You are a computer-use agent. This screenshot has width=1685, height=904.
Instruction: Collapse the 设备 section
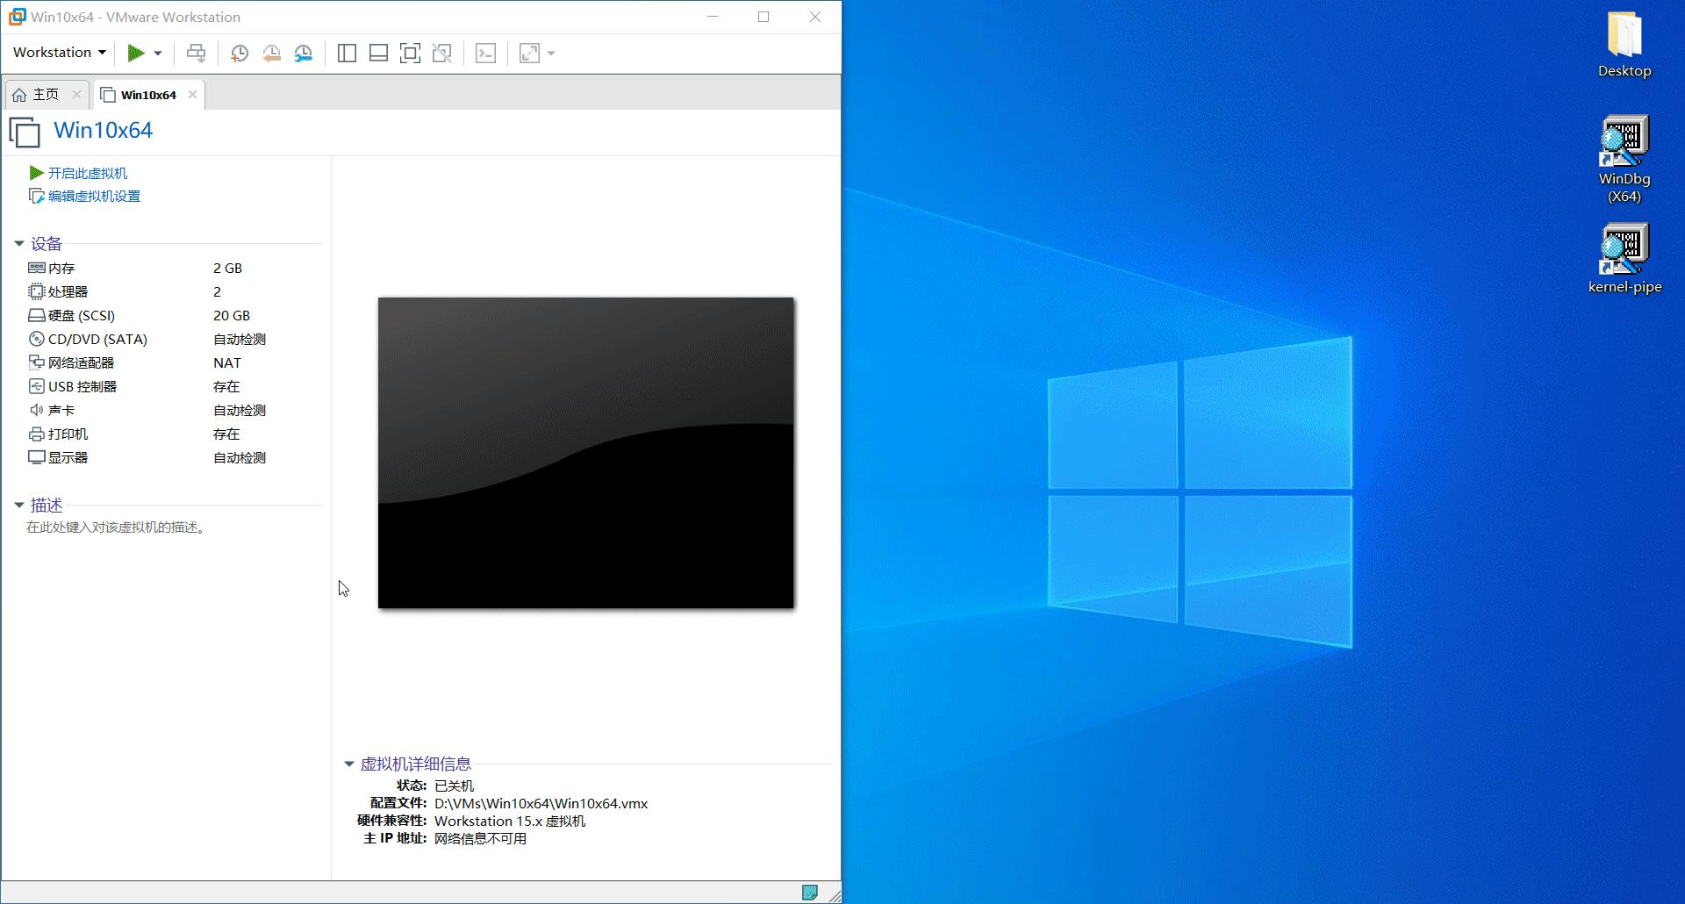coord(19,243)
